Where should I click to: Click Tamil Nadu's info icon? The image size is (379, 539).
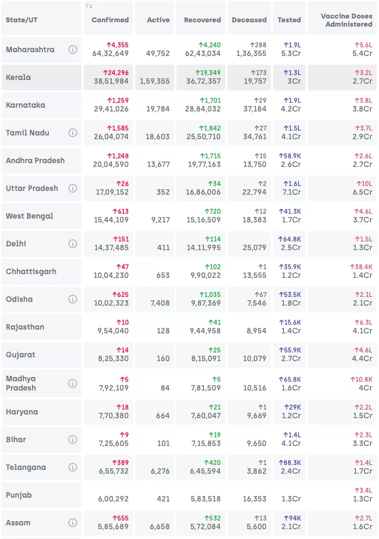point(73,133)
